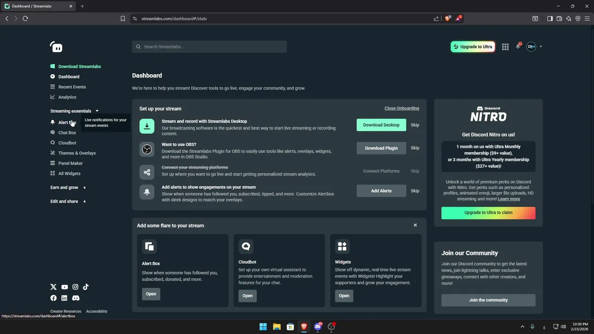
Task: Open the profile dropdown arrow
Action: click(541, 46)
